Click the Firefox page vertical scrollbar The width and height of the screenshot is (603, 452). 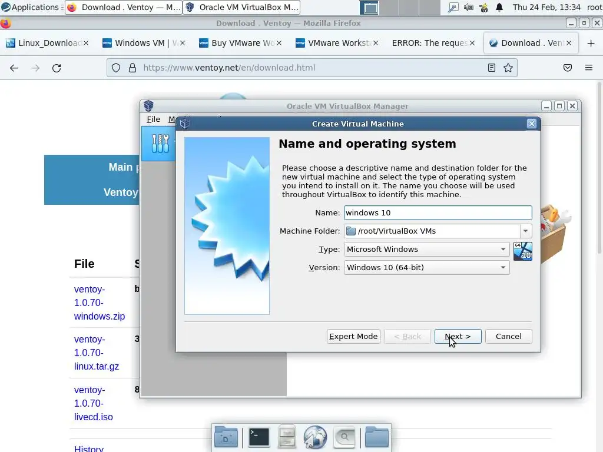pos(599,168)
